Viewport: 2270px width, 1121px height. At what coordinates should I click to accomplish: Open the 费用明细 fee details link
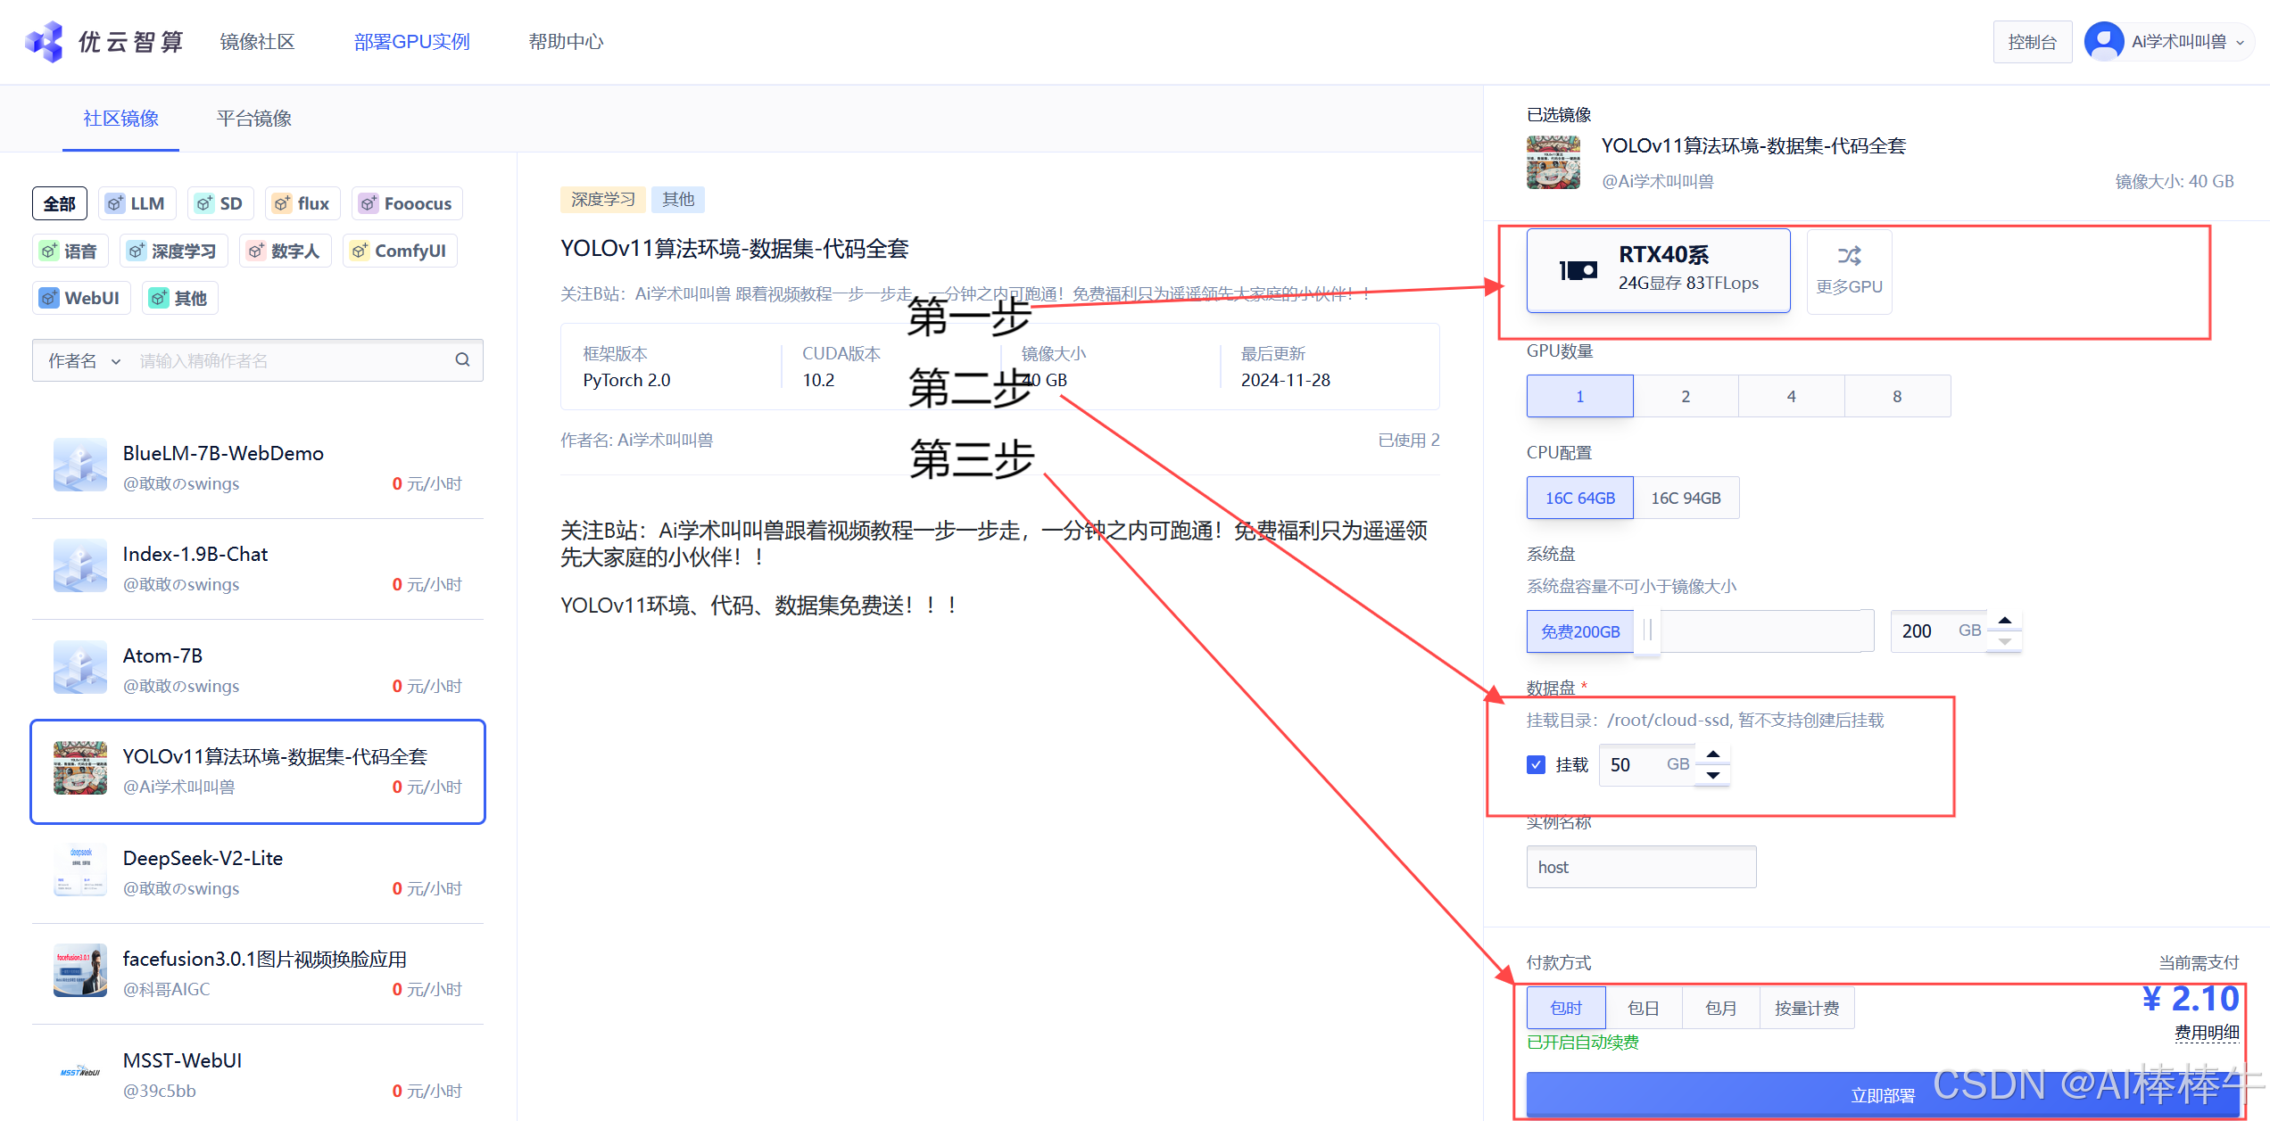click(x=2206, y=1032)
